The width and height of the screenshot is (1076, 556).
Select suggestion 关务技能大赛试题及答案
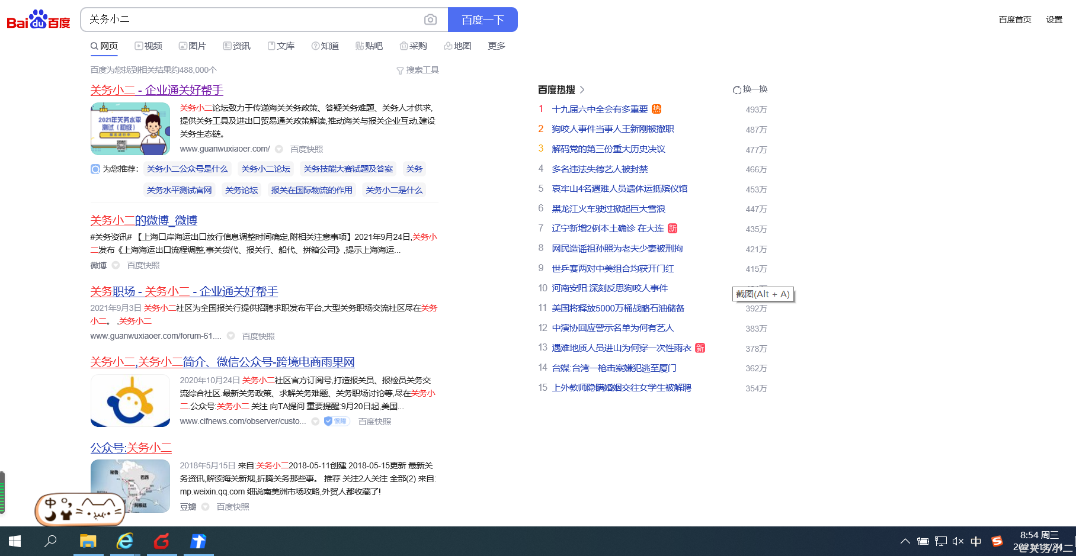pyautogui.click(x=348, y=169)
